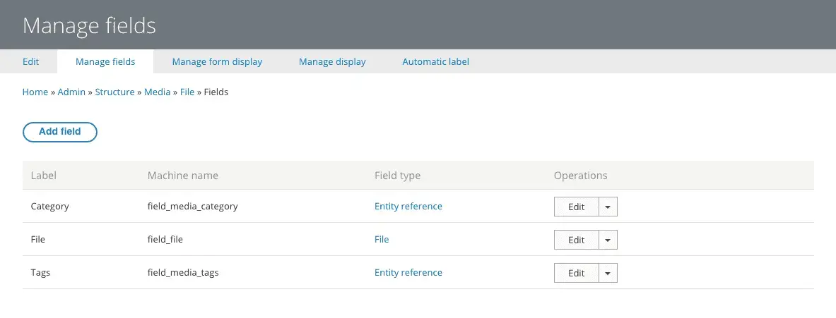Viewport: 836px width, 318px height.
Task: Select the Manage fields tab
Action: click(x=105, y=61)
